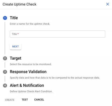The width and height of the screenshot is (112, 106).
Task: Click the CREATE button
Action: coord(10,100)
